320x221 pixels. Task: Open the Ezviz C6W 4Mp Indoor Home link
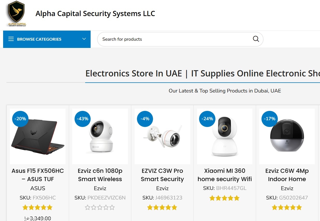287,175
